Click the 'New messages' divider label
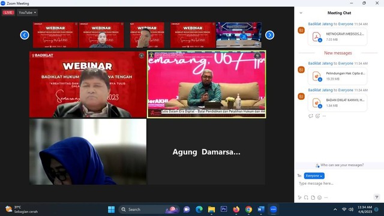Image resolution: width=384 pixels, height=216 pixels. pyautogui.click(x=338, y=53)
